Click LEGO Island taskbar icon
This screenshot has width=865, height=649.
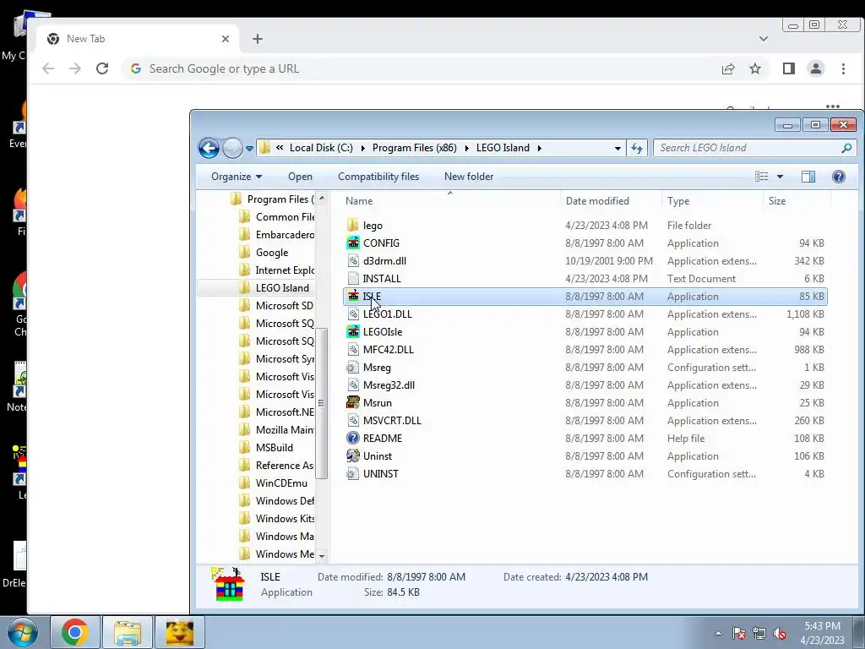(179, 632)
